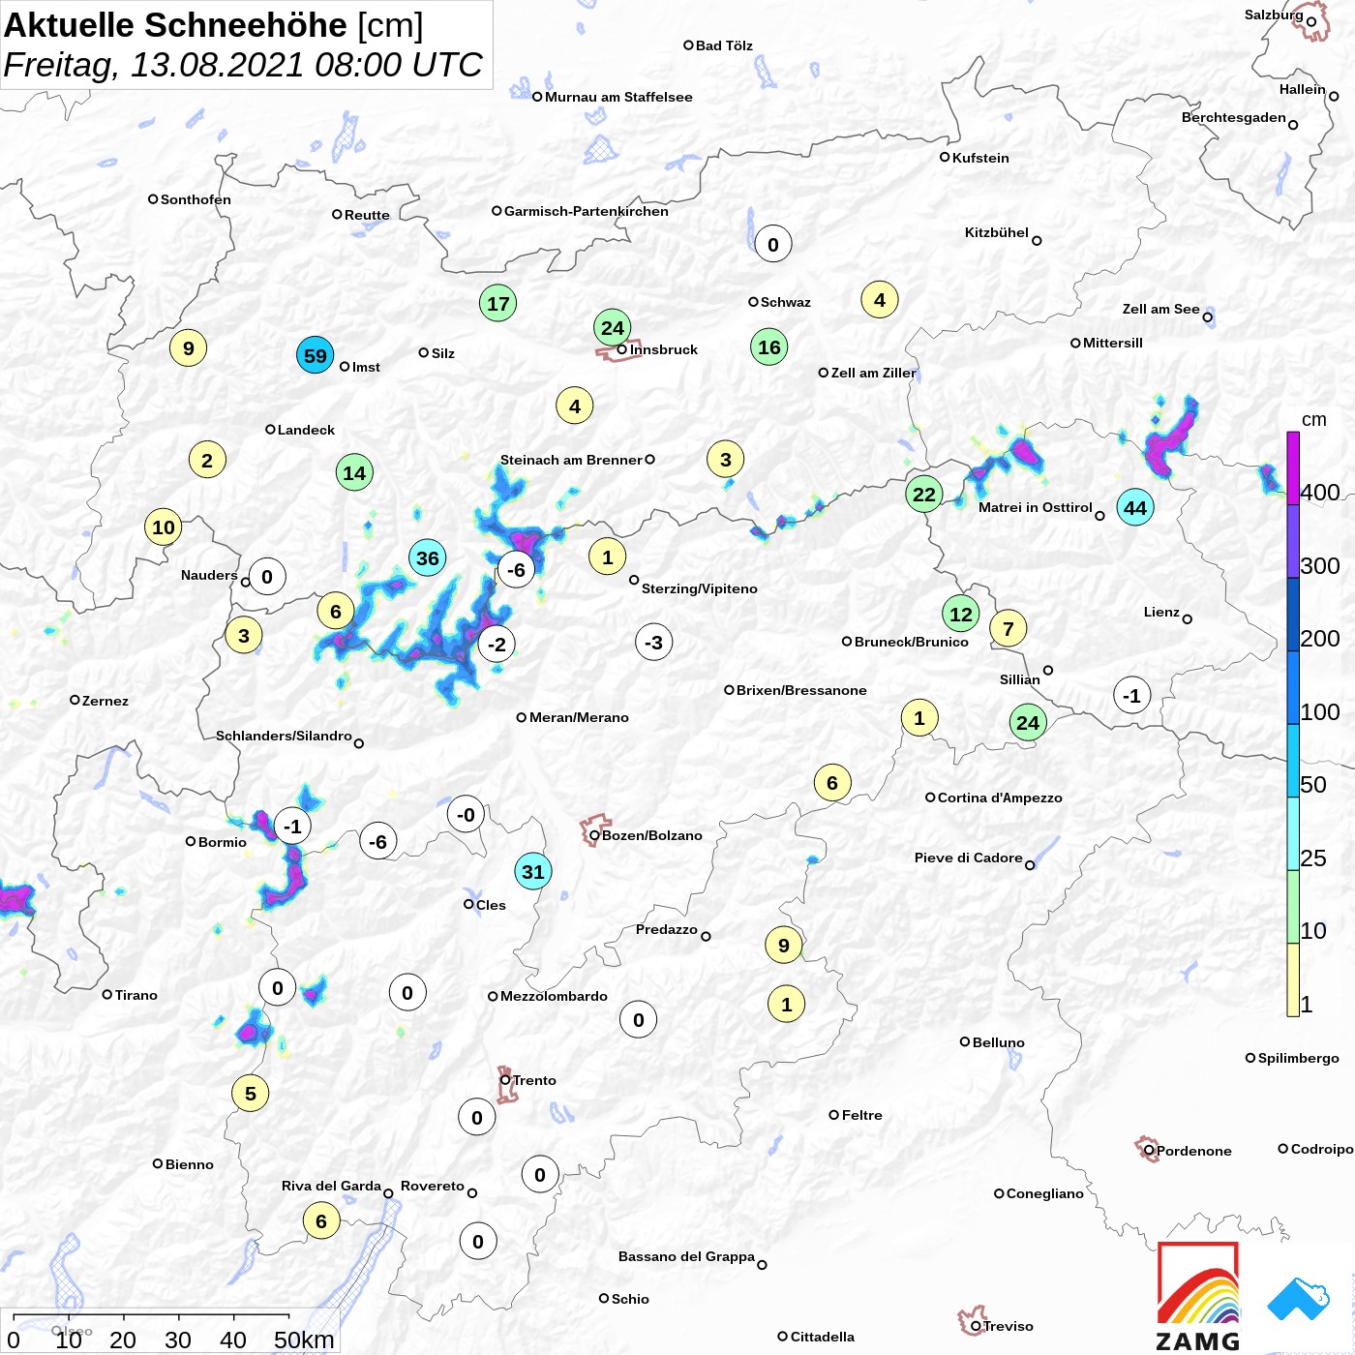Click the Matrei in Osttirol label
Screen dimensions: 1355x1355
pyautogui.click(x=1036, y=507)
